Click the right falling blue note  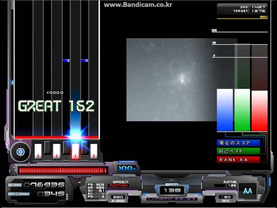85,61
